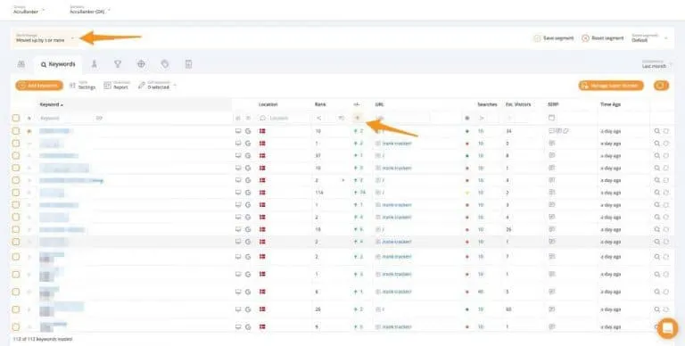Click the SERP feature icon in the rank 114 row
Viewport: 685px width, 346px height.
(x=552, y=193)
